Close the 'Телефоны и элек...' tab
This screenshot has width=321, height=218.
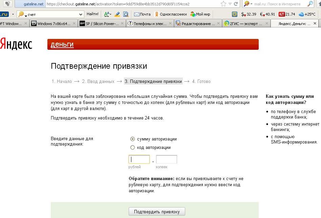pos(170,23)
